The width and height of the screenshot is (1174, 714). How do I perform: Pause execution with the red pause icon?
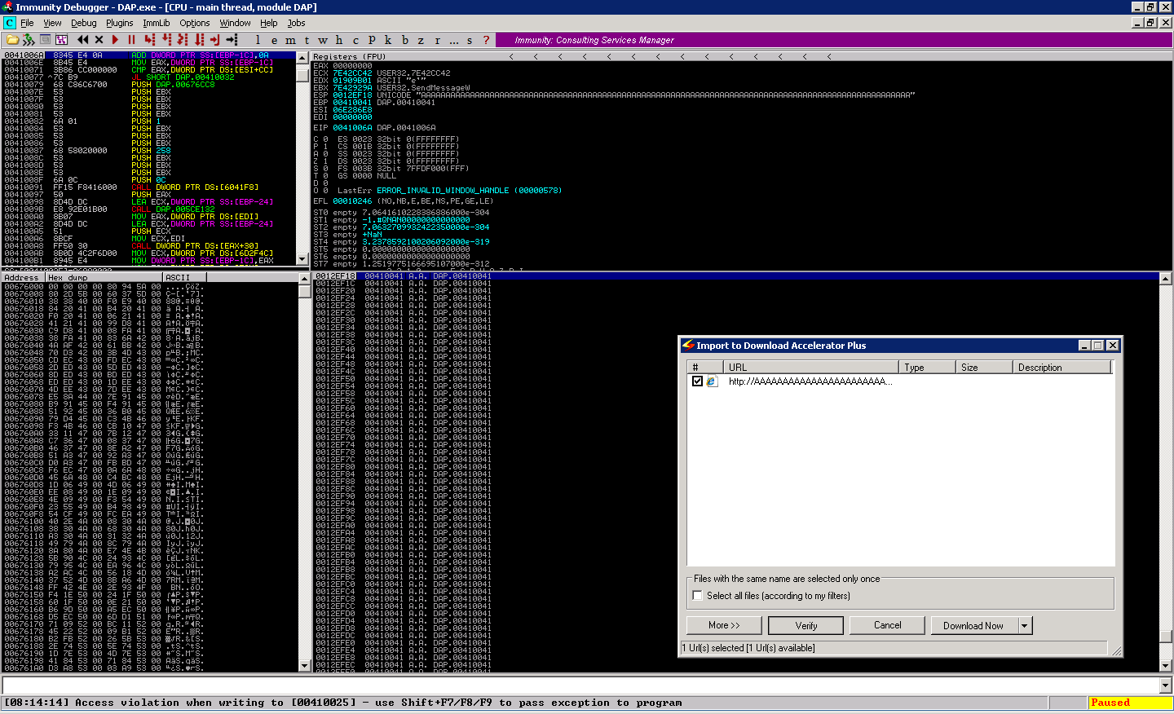(131, 40)
